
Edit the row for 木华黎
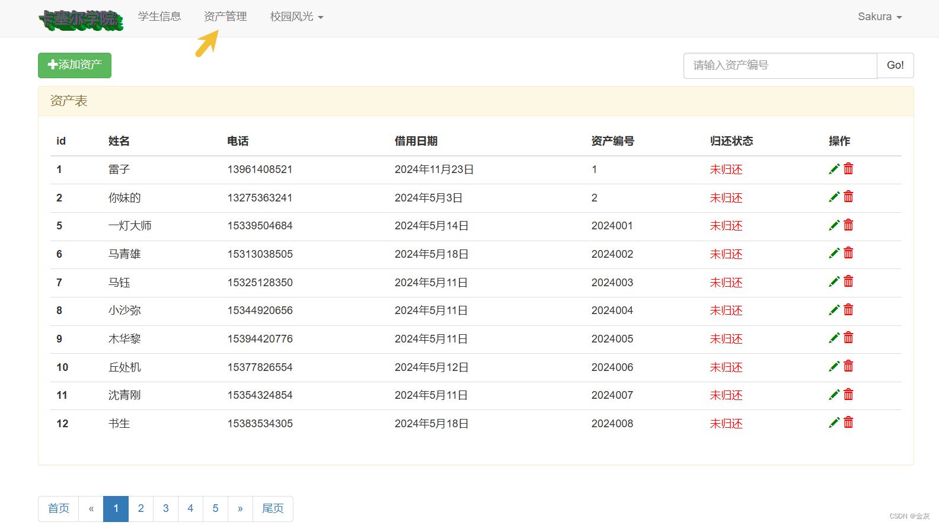[834, 338]
